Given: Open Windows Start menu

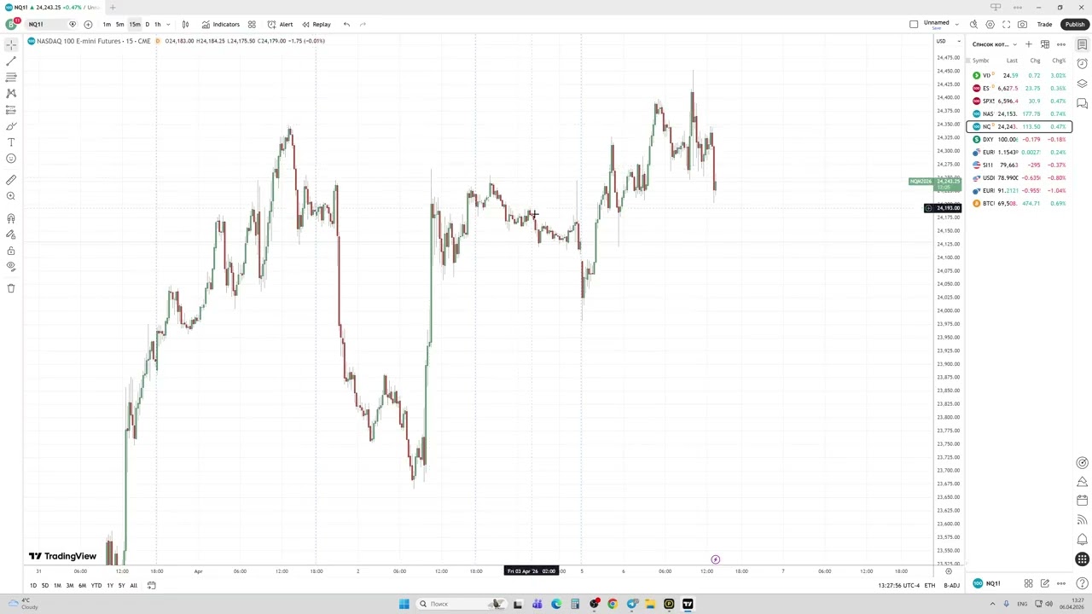Looking at the screenshot, I should 404,604.
